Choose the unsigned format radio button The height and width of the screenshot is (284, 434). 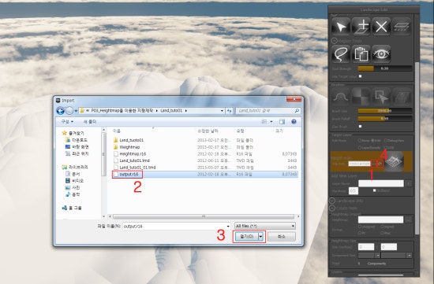[360, 227]
